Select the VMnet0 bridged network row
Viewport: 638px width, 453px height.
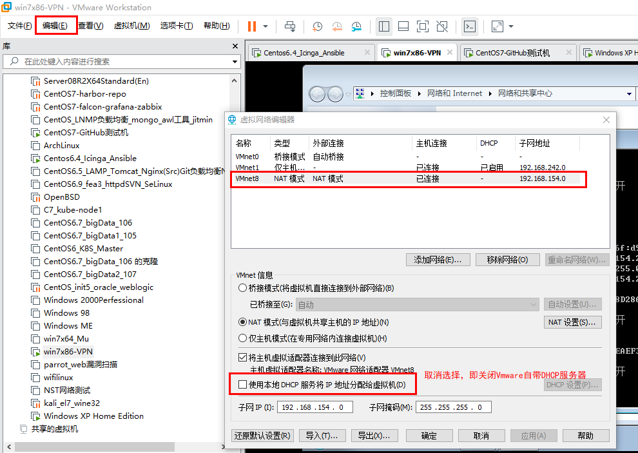click(x=405, y=157)
